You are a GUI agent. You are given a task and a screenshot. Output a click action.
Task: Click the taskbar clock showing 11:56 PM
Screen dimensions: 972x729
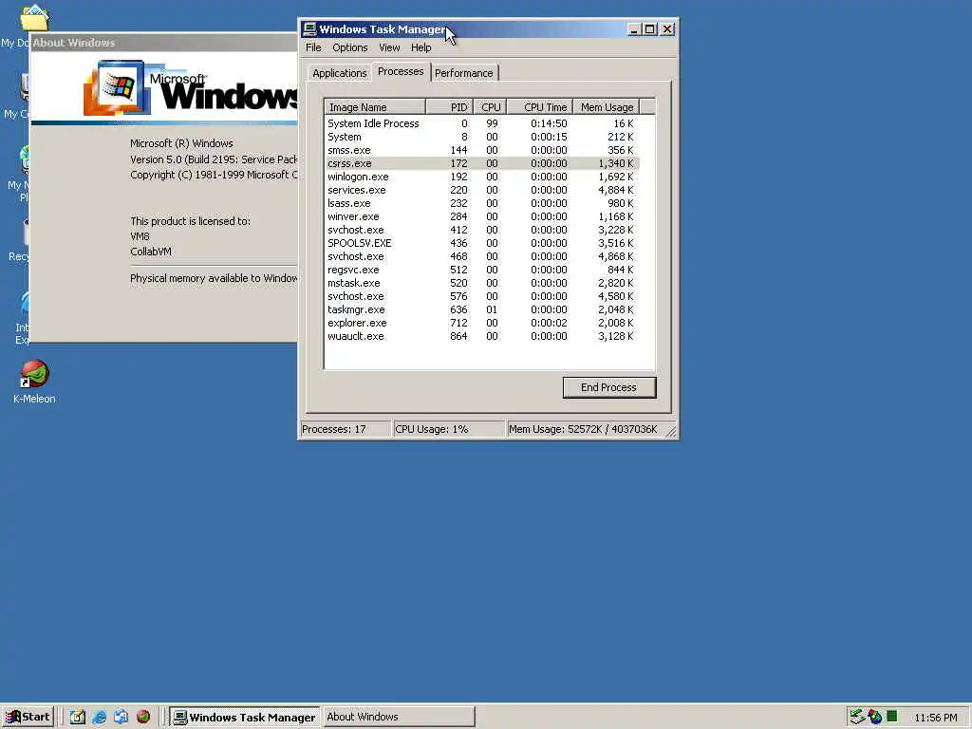pos(935,718)
